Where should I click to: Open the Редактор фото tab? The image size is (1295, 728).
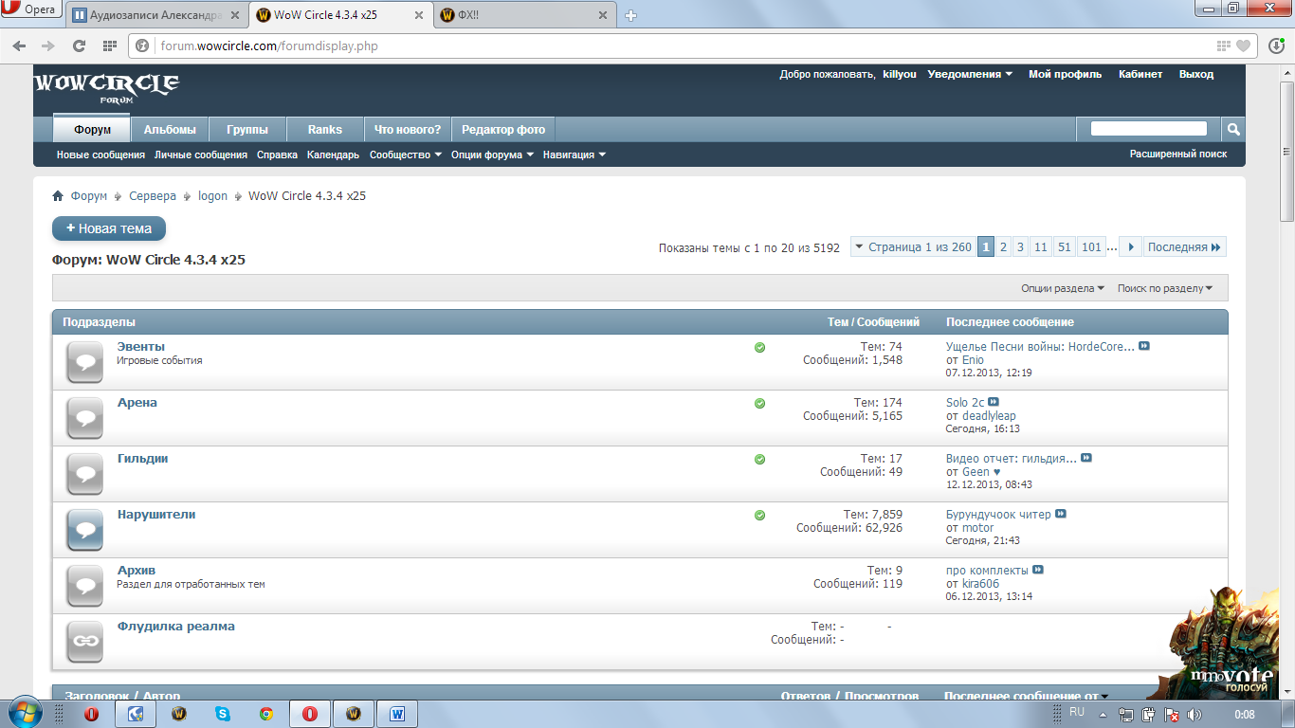point(503,130)
